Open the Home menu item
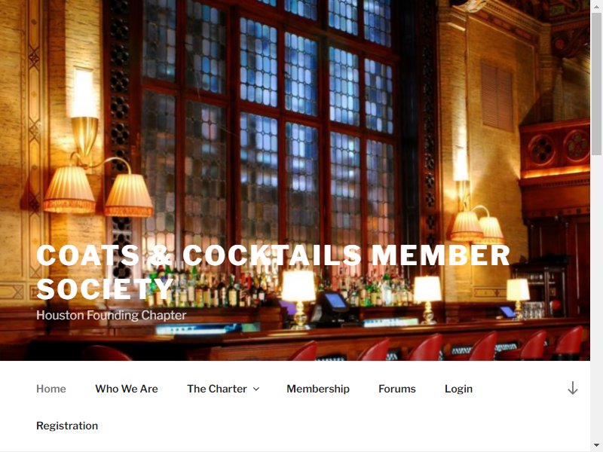Image resolution: width=603 pixels, height=452 pixels. click(51, 389)
